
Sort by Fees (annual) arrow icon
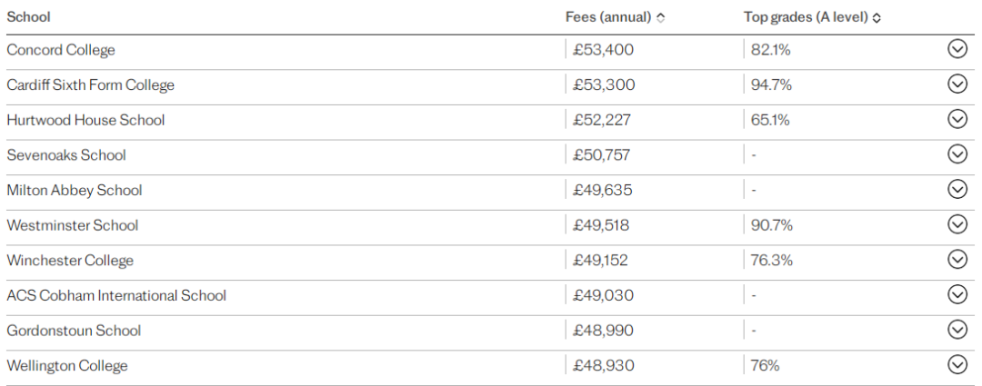[x=660, y=18]
